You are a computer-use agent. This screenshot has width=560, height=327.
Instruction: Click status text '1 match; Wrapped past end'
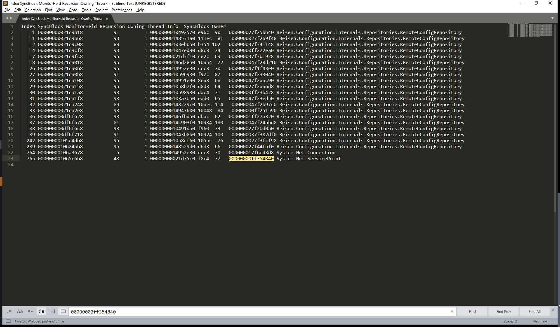click(39, 321)
